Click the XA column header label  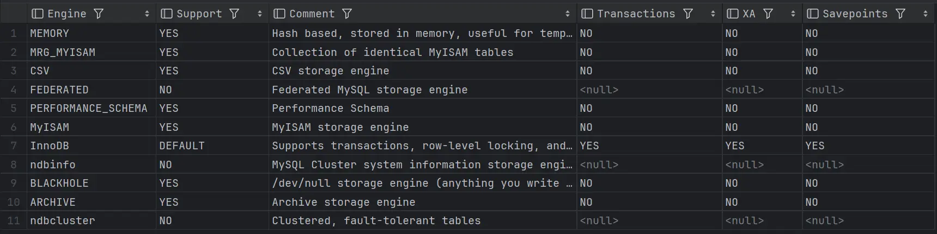(749, 14)
